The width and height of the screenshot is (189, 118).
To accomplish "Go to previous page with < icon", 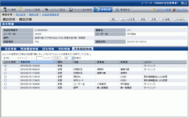I will click(x=16, y=58).
